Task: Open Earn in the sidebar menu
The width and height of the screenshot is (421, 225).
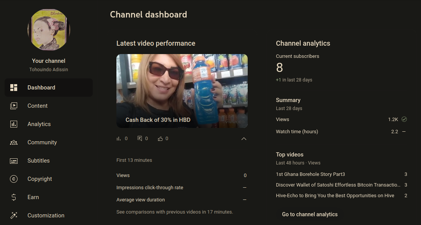Action: (48, 197)
